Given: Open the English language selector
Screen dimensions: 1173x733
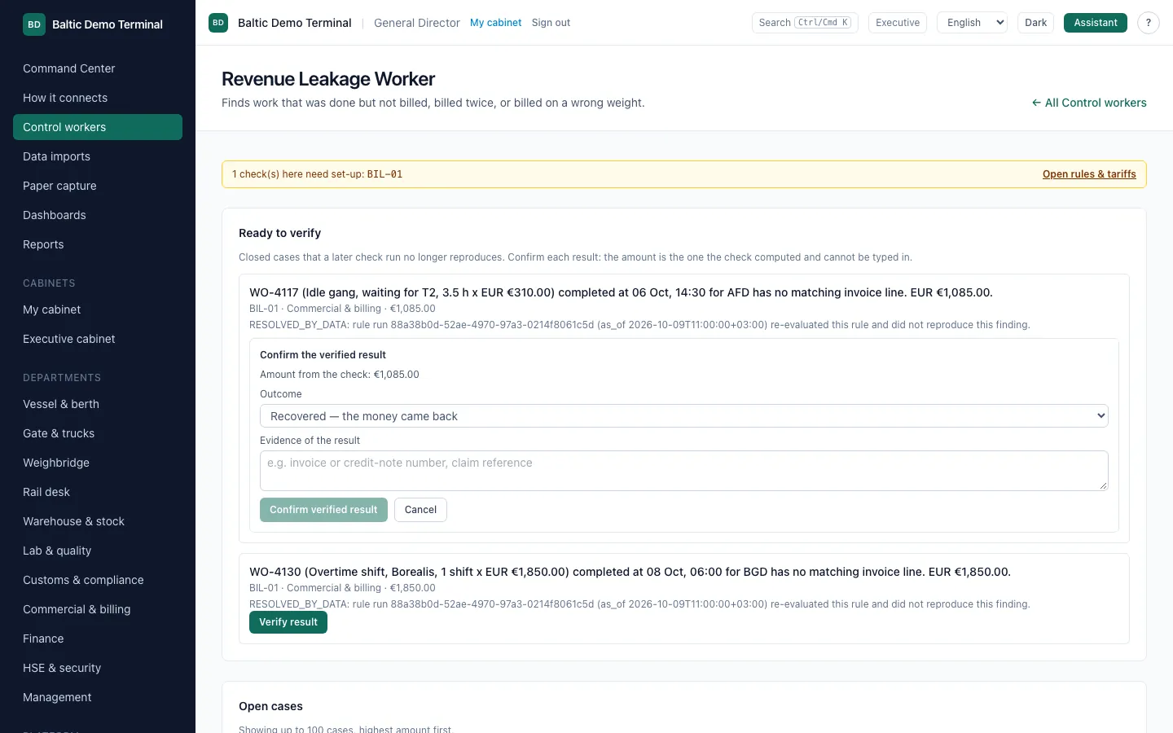Looking at the screenshot, I should pyautogui.click(x=972, y=23).
